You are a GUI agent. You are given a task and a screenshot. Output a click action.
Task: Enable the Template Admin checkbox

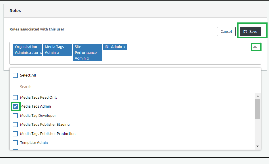[15, 143]
